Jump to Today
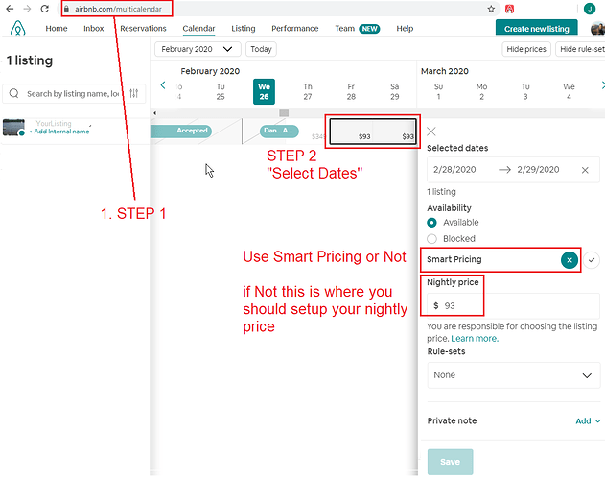 point(261,49)
